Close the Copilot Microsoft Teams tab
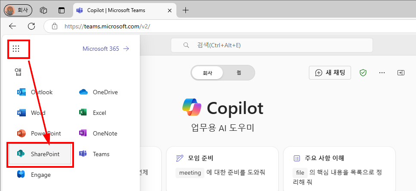416x191 pixels. click(x=170, y=10)
